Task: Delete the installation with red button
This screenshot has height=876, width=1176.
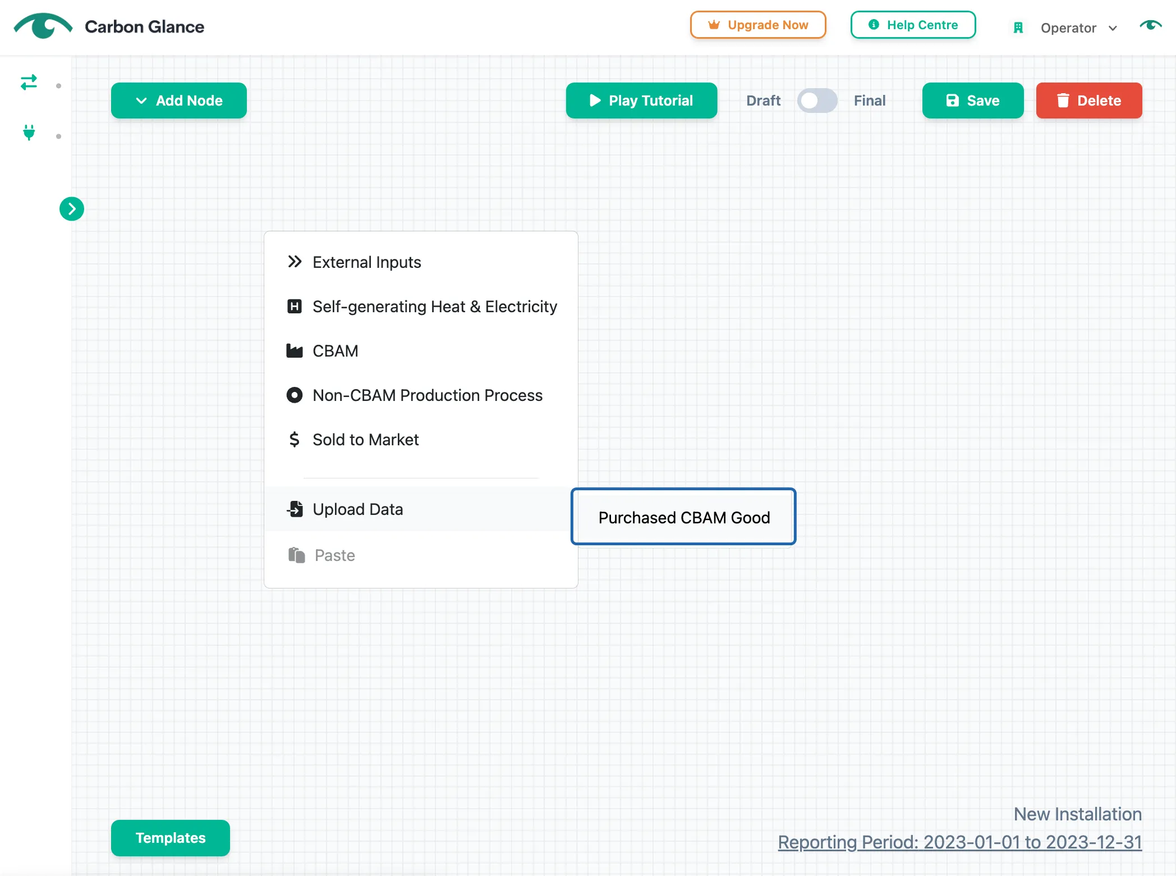Action: pyautogui.click(x=1089, y=101)
